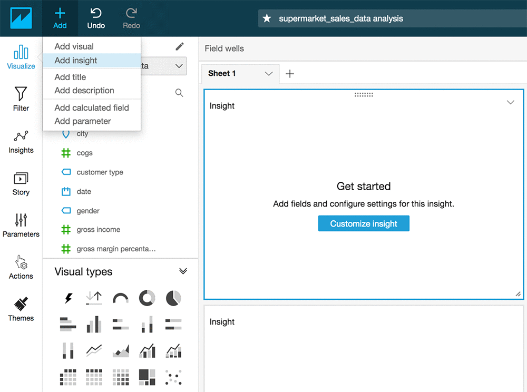
Task: Expand the dataset selector dropdown
Action: (179, 66)
